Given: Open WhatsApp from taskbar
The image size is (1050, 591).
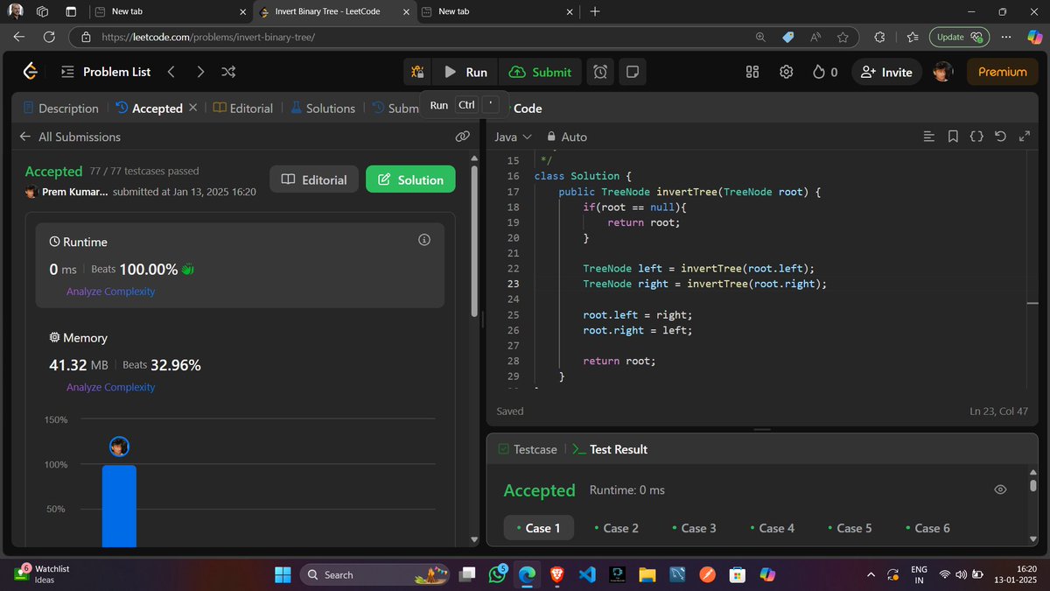Looking at the screenshot, I should point(498,574).
